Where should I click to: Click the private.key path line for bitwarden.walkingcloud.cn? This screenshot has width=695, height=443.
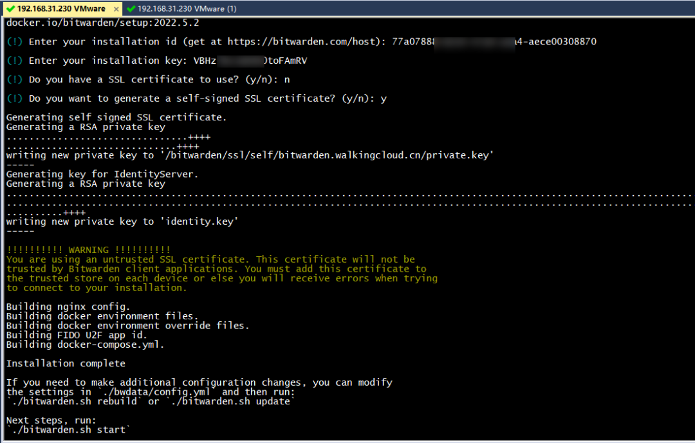coord(250,155)
